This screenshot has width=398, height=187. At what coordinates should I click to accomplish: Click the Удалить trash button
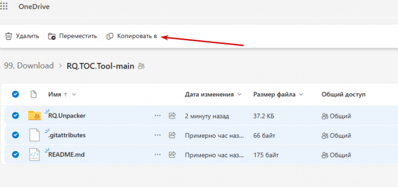click(22, 36)
